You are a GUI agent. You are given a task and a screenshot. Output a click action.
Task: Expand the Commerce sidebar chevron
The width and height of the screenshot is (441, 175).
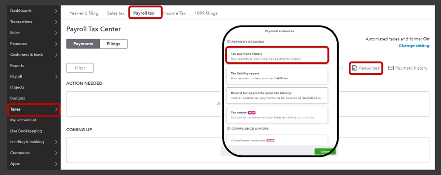pyautogui.click(x=56, y=153)
